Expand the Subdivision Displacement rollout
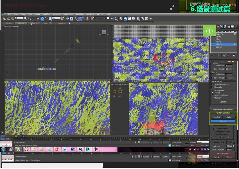 coord(223,110)
